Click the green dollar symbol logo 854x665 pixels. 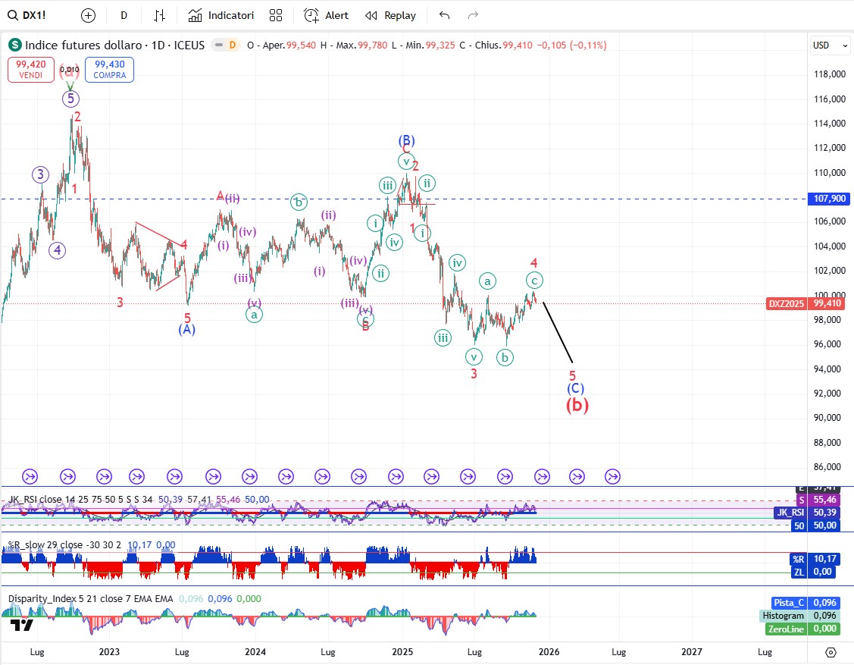pos(15,45)
